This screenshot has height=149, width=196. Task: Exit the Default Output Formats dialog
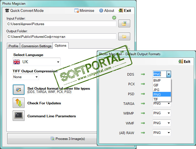(184, 62)
